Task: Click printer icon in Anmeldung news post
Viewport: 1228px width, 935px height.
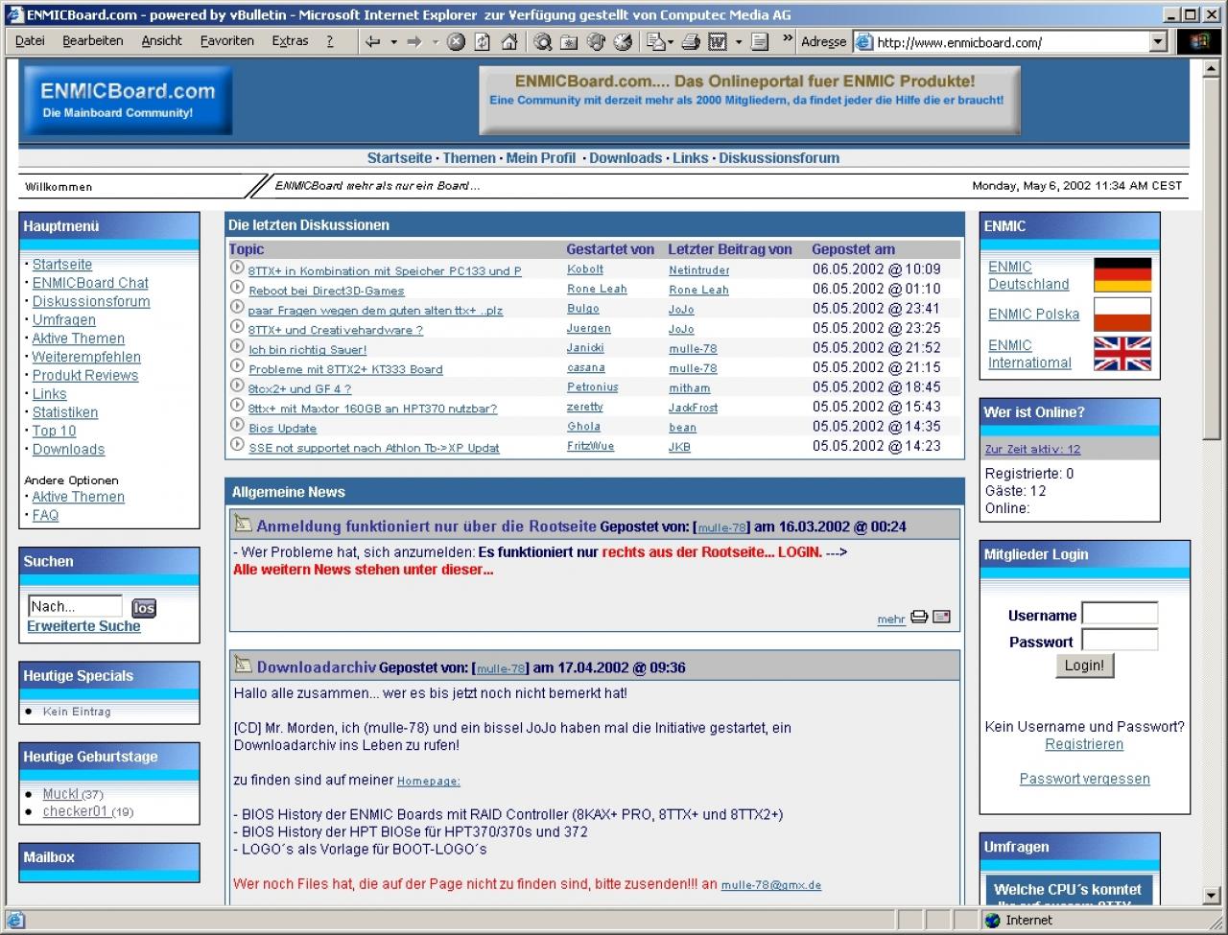Action: [x=919, y=617]
